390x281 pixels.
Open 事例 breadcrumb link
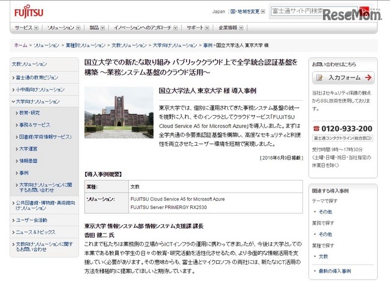click(208, 45)
